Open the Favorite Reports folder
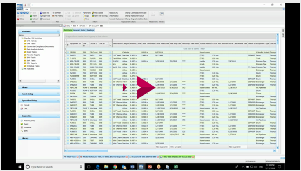Screen dimensions: 301x171 coord(32,55)
